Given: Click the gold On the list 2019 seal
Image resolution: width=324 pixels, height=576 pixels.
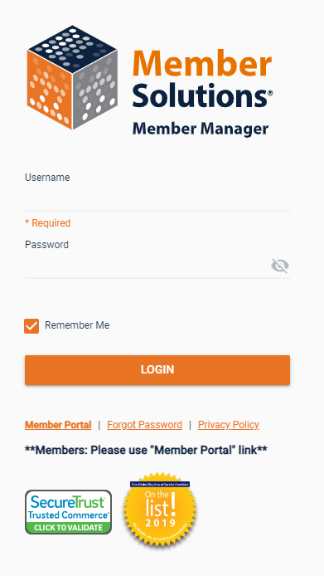Looking at the screenshot, I should [x=160, y=510].
